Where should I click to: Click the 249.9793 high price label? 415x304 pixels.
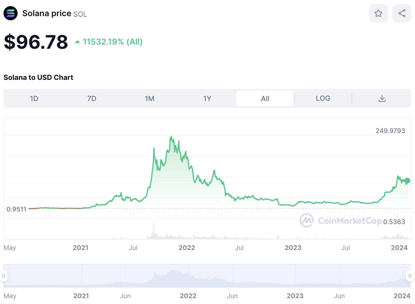click(x=390, y=131)
